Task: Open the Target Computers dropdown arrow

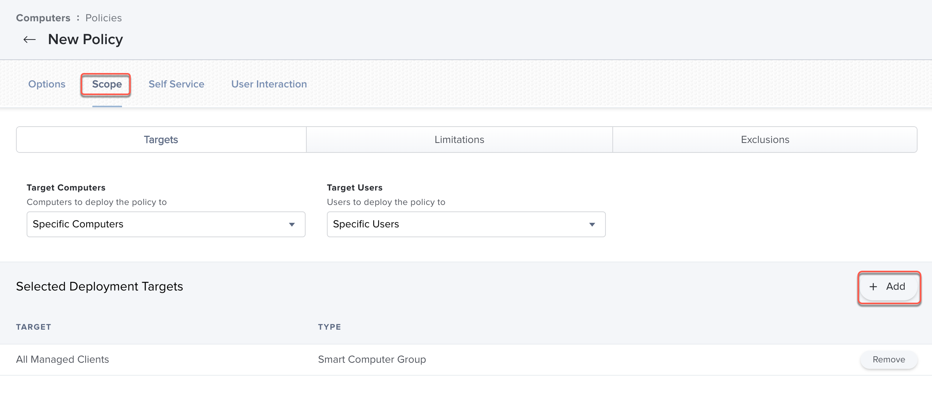Action: click(x=292, y=225)
